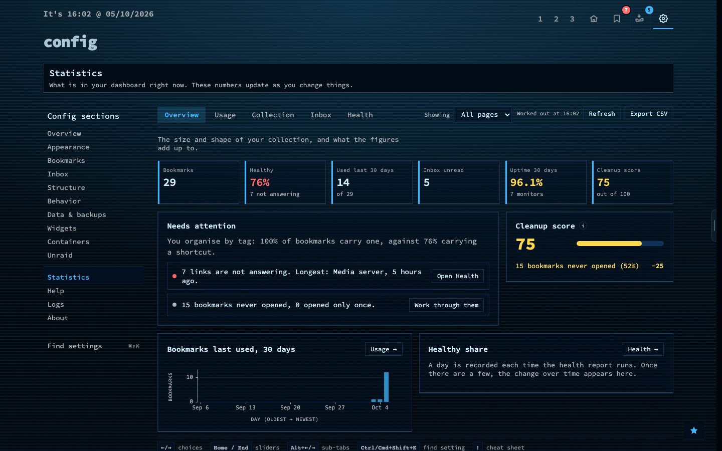Click the Find settings search field
The image size is (722, 451).
point(93,346)
